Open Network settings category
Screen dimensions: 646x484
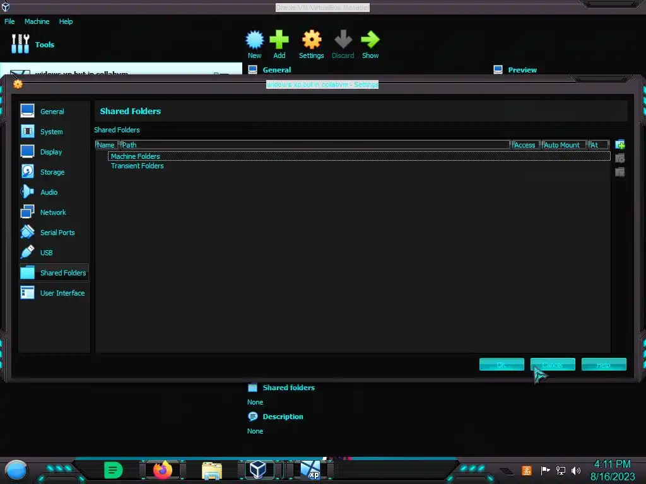coord(54,212)
